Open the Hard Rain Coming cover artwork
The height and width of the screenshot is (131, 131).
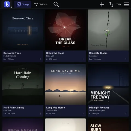23,84
